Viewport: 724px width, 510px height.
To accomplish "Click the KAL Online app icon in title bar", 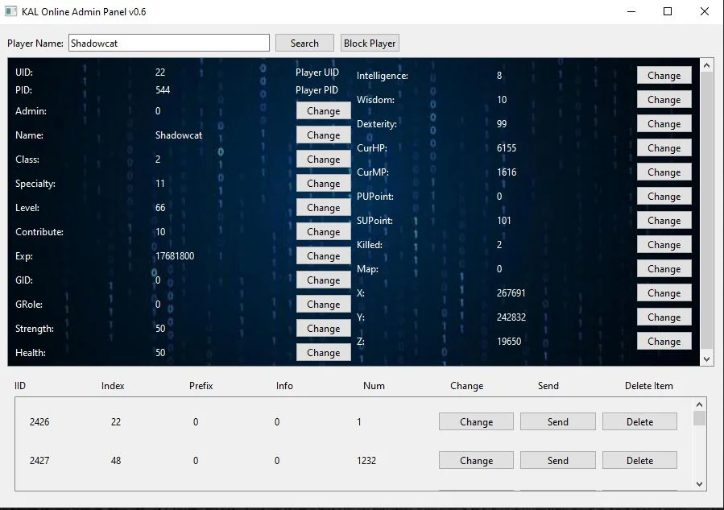I will point(10,11).
